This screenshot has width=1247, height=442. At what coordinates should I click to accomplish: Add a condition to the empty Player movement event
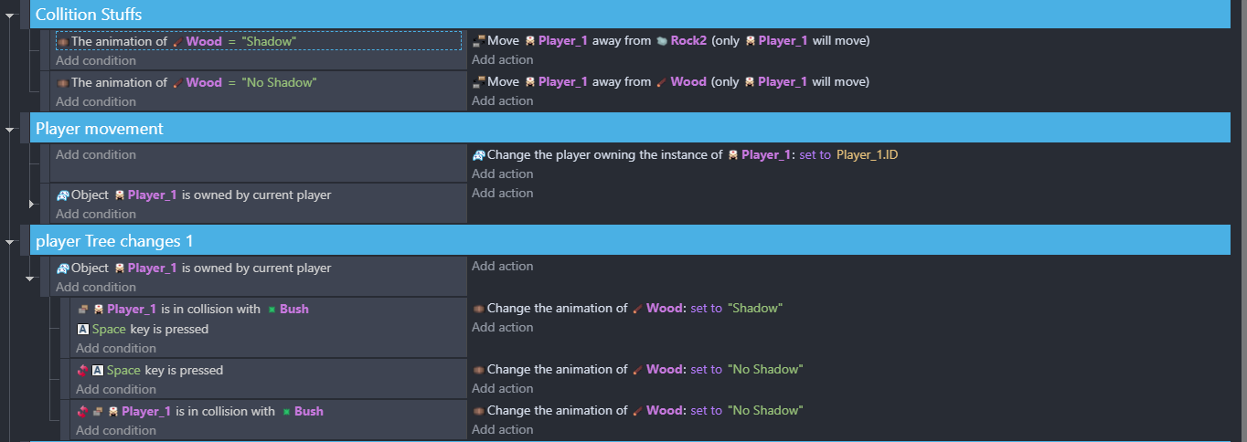click(x=96, y=154)
